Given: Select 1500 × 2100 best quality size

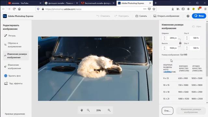Looking at the screenshot, I should [197, 92].
